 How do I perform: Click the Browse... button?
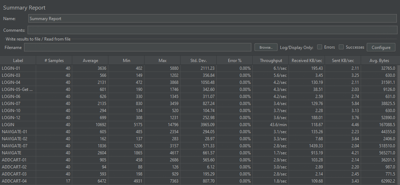coord(266,47)
